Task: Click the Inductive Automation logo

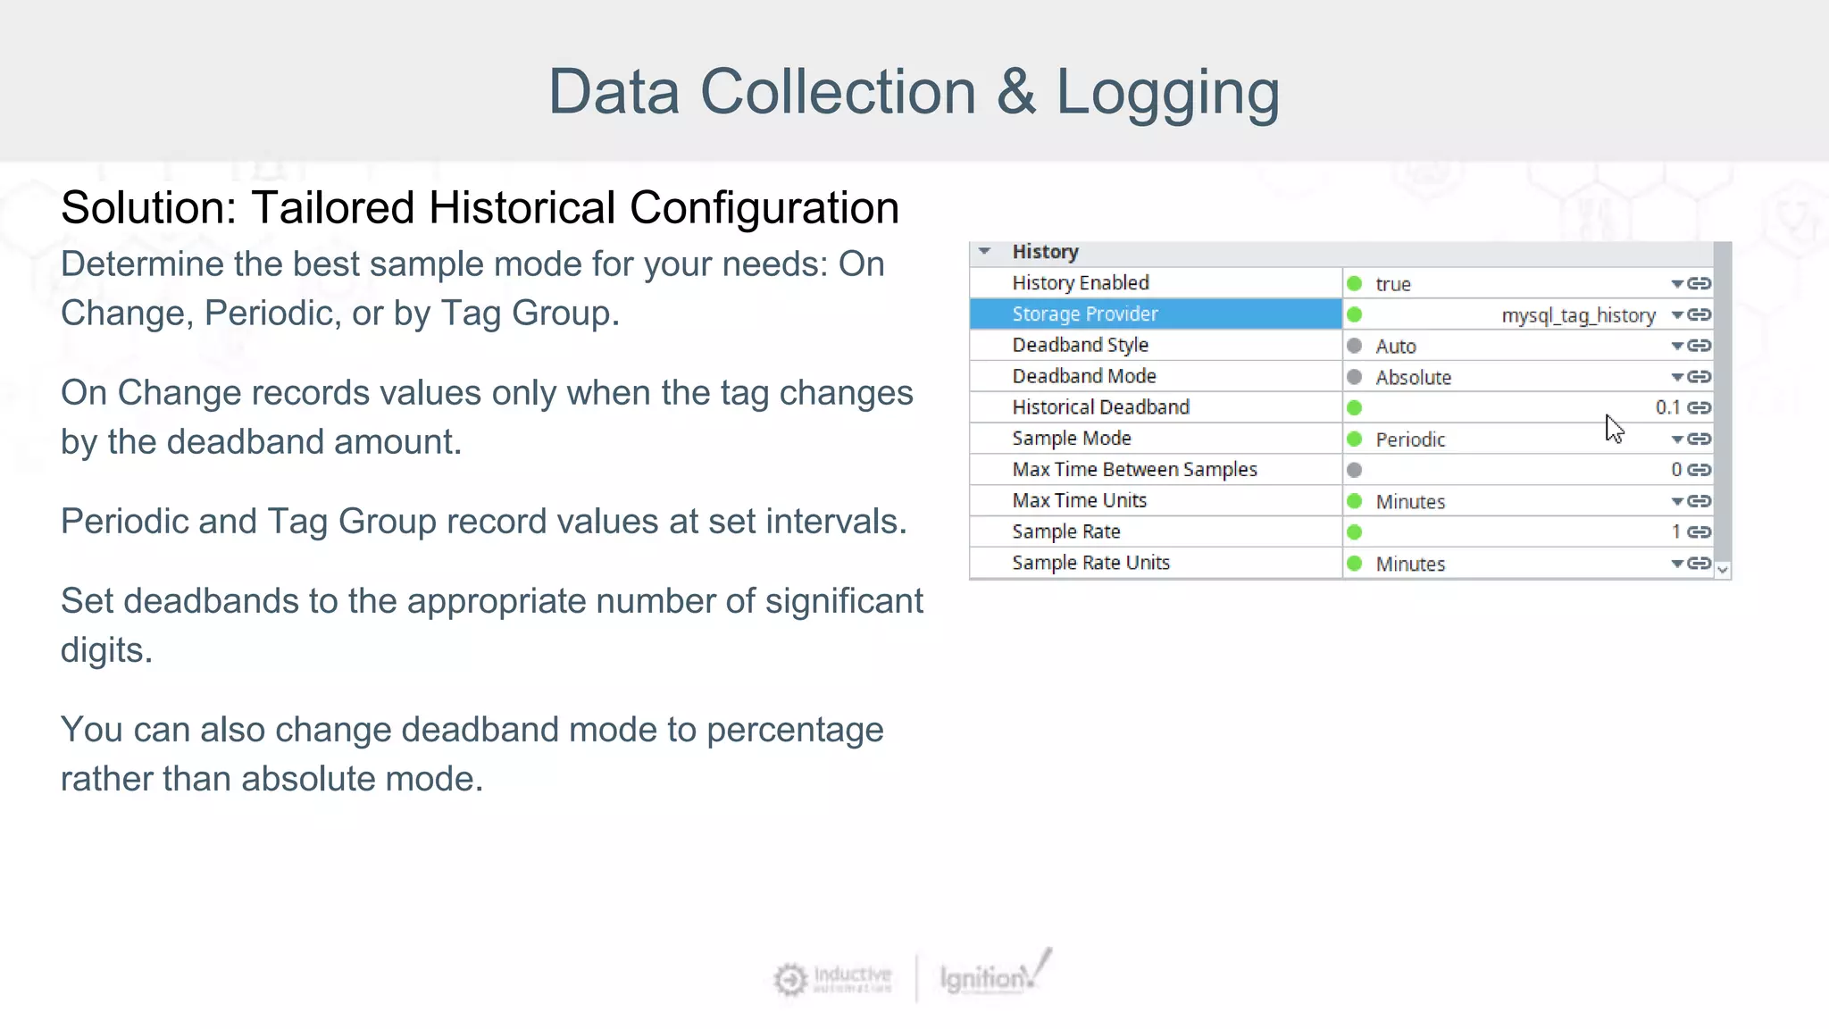Action: coord(832,979)
